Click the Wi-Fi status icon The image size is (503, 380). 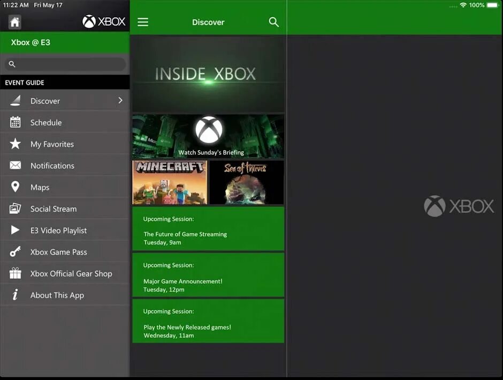point(463,5)
